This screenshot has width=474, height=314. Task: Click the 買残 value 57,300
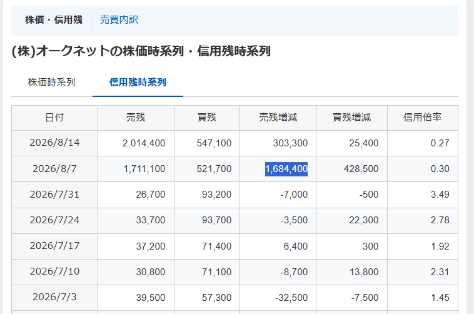[217, 298]
